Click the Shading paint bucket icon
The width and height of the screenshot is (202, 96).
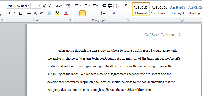113,13
